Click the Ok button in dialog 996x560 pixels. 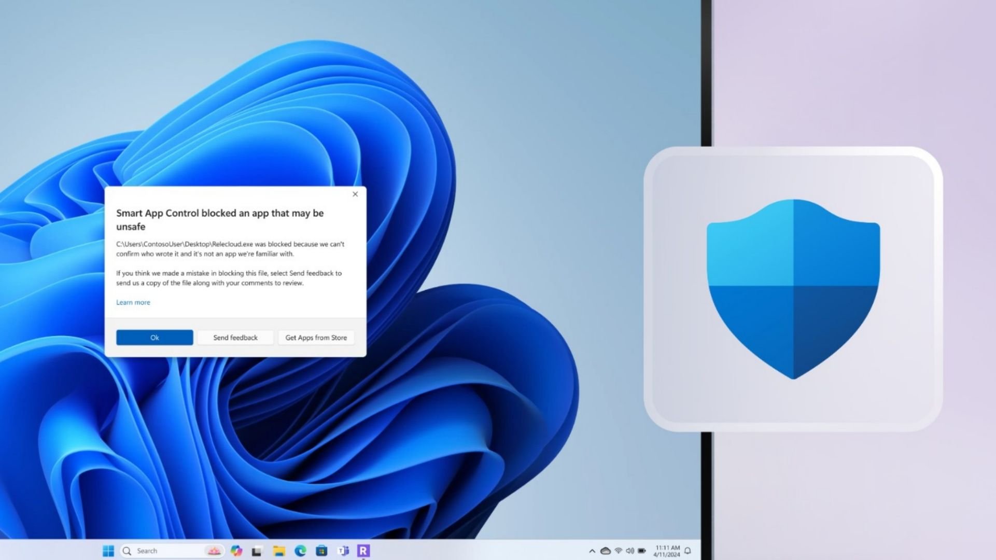pyautogui.click(x=155, y=338)
